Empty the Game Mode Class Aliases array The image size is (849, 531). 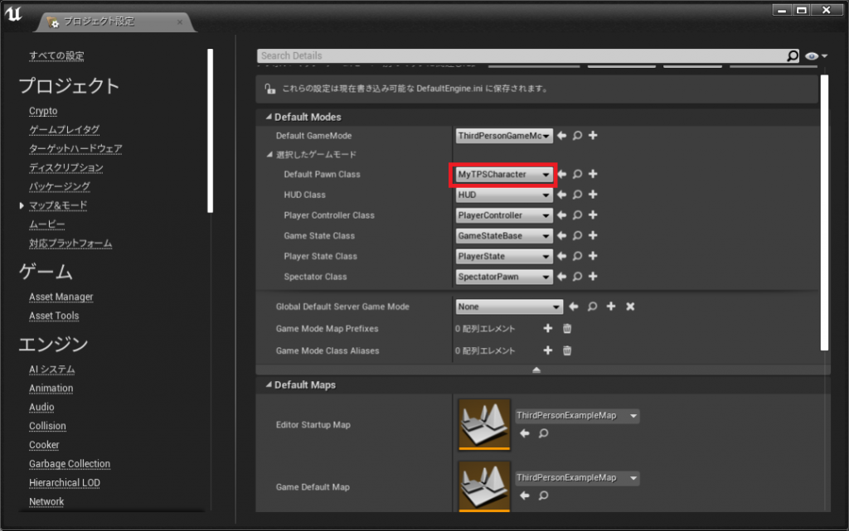(567, 350)
